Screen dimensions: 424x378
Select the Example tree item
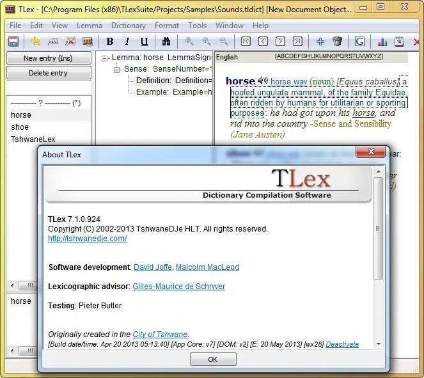click(173, 92)
